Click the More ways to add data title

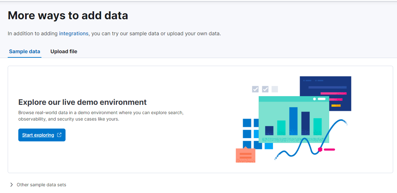click(x=68, y=15)
